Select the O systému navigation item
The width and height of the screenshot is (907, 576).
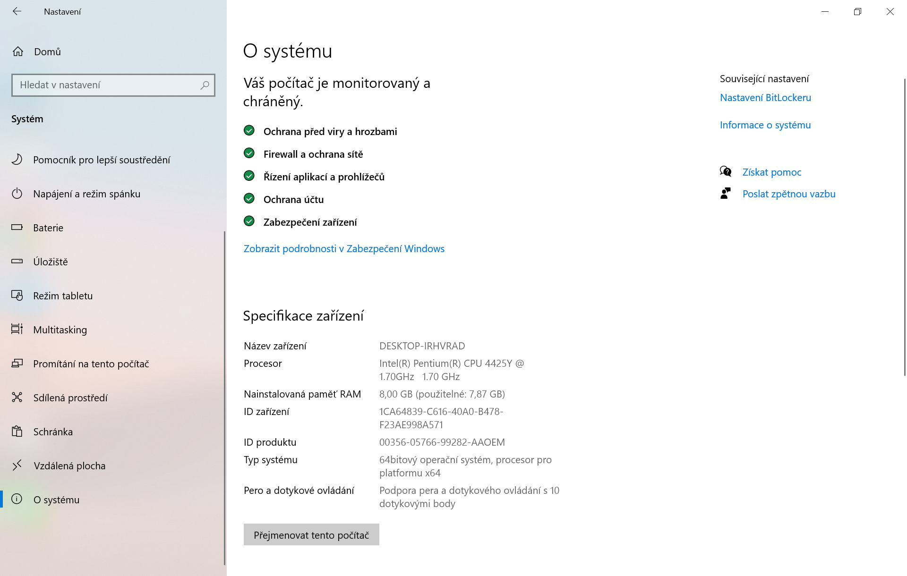click(x=56, y=500)
